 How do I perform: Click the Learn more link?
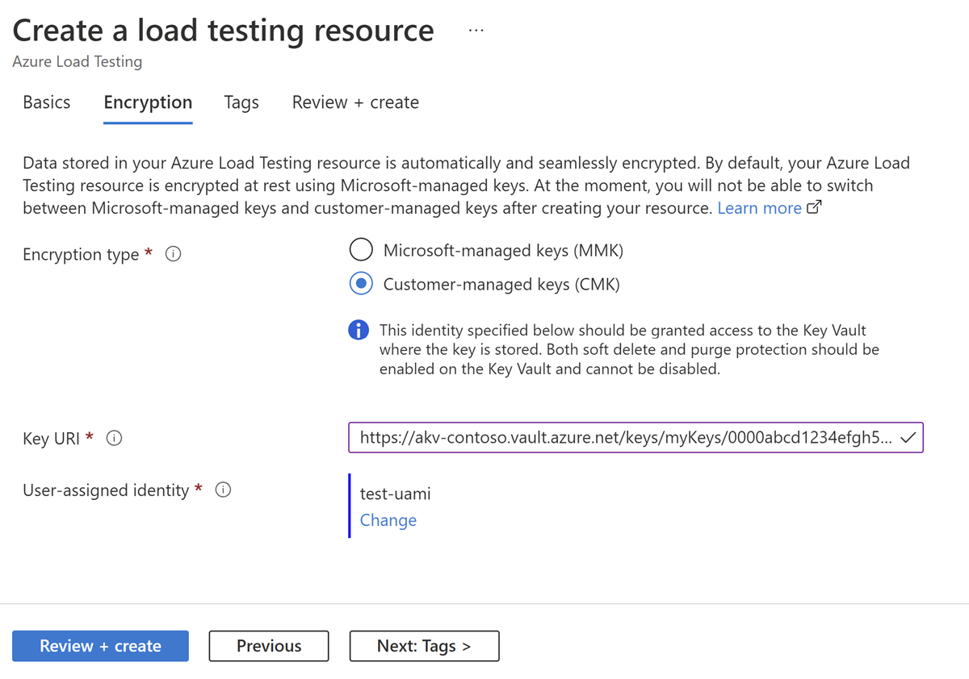[759, 207]
